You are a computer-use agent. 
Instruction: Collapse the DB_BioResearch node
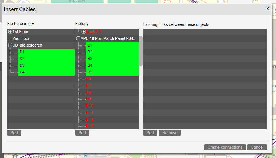pyautogui.click(x=10, y=45)
